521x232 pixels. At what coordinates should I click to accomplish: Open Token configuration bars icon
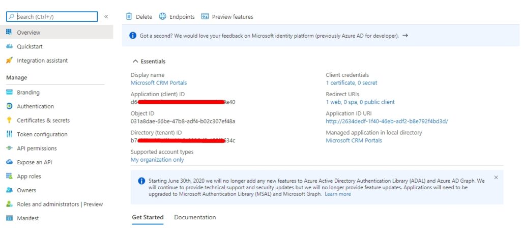click(x=9, y=134)
